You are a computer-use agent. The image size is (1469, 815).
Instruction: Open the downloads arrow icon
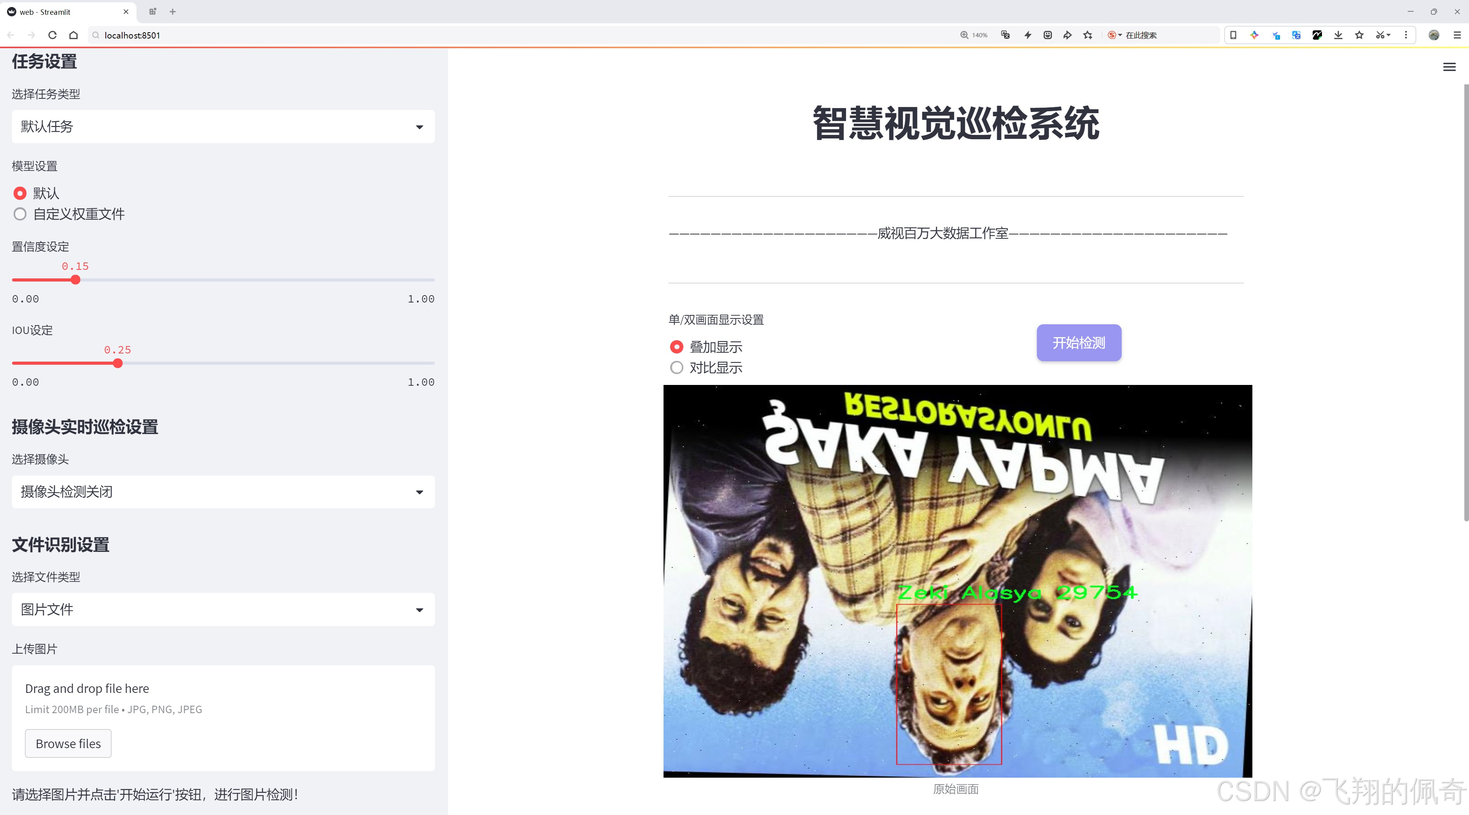click(x=1338, y=35)
